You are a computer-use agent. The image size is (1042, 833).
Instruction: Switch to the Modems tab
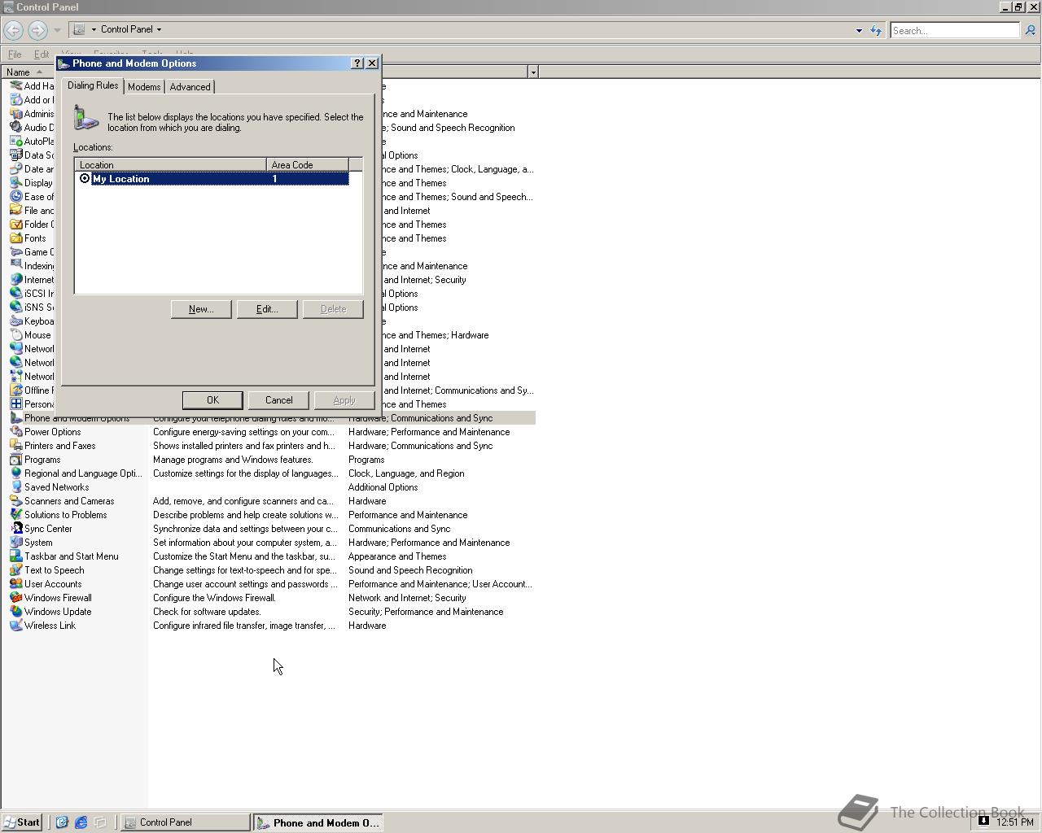point(144,87)
